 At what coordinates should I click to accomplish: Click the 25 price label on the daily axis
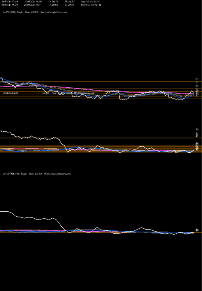tap(197, 82)
